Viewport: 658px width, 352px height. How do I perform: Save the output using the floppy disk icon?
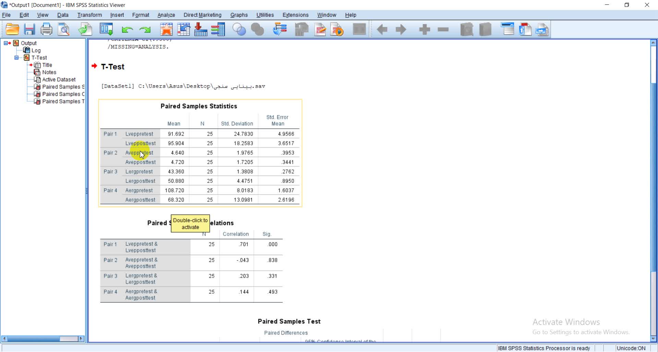tap(29, 29)
